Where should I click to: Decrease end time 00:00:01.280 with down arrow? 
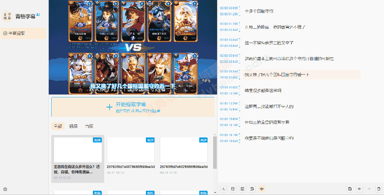click(240, 15)
